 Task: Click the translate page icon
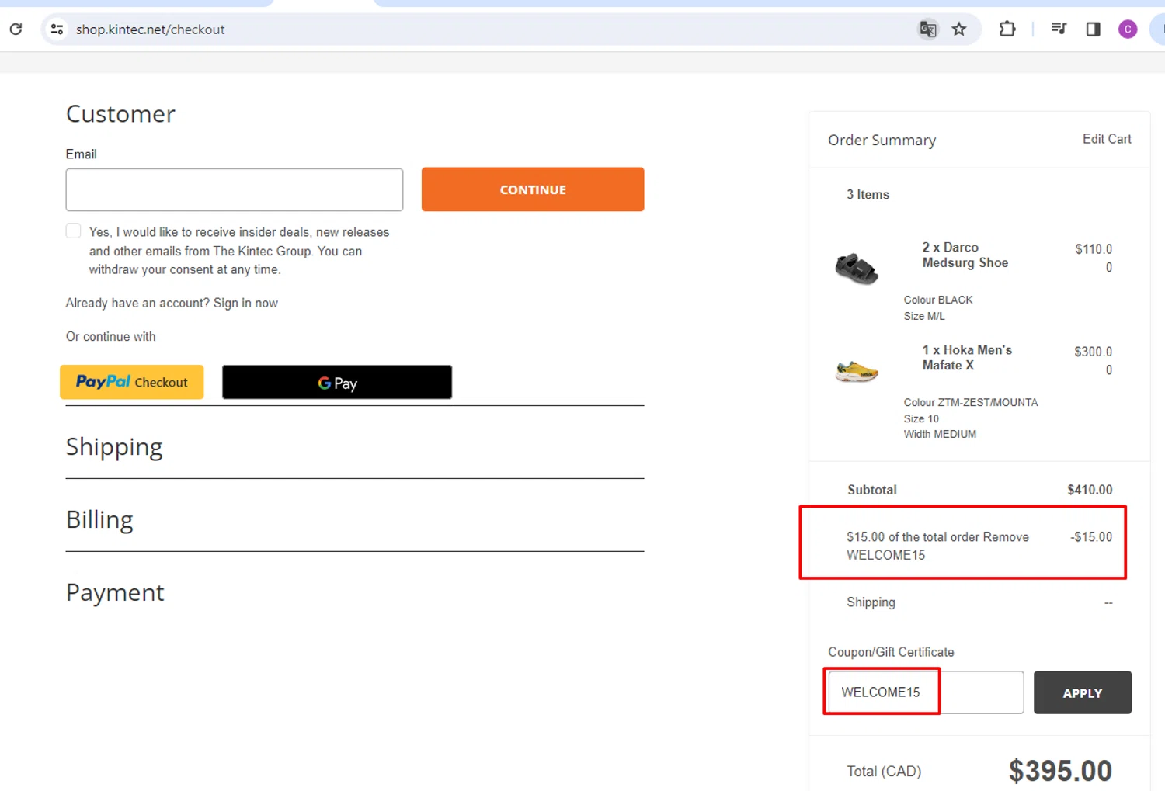[x=927, y=29]
